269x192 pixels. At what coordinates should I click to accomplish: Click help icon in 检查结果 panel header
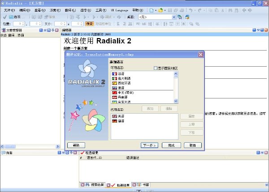point(258,153)
